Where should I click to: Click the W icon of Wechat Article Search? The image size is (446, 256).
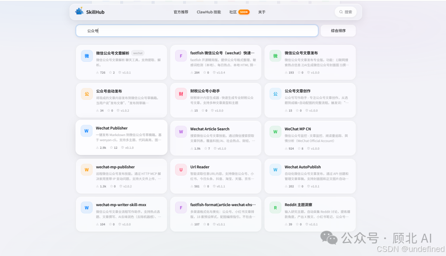tap(181, 132)
